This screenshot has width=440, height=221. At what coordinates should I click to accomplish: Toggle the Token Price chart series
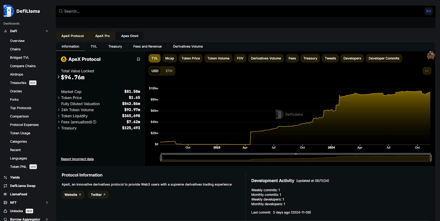point(191,58)
